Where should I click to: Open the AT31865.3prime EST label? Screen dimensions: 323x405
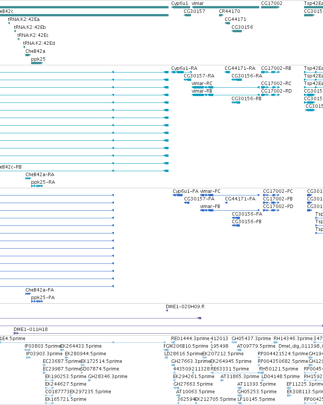[x=240, y=377]
